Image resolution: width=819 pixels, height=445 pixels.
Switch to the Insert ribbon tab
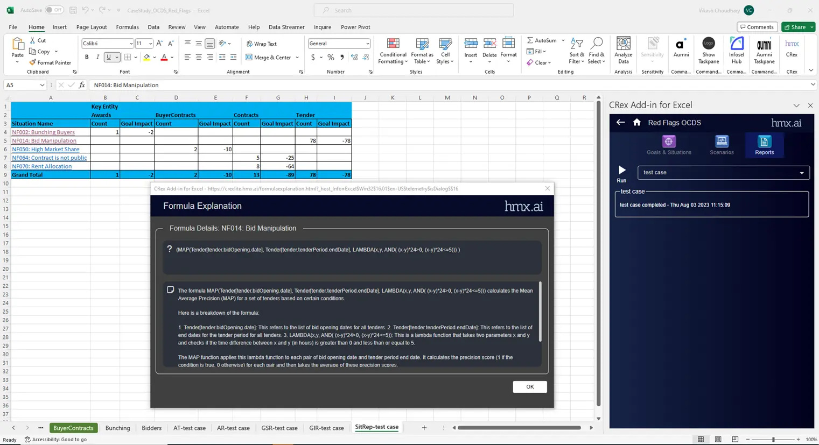(60, 27)
